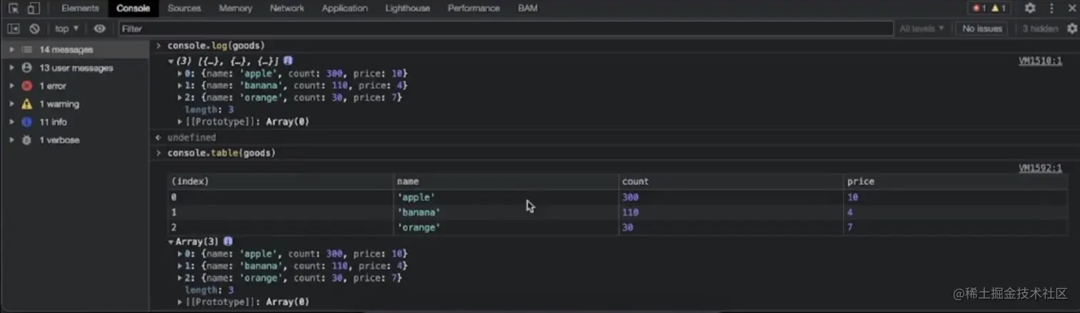1080x313 pixels.
Task: Switch to the Network tab
Action: (287, 9)
